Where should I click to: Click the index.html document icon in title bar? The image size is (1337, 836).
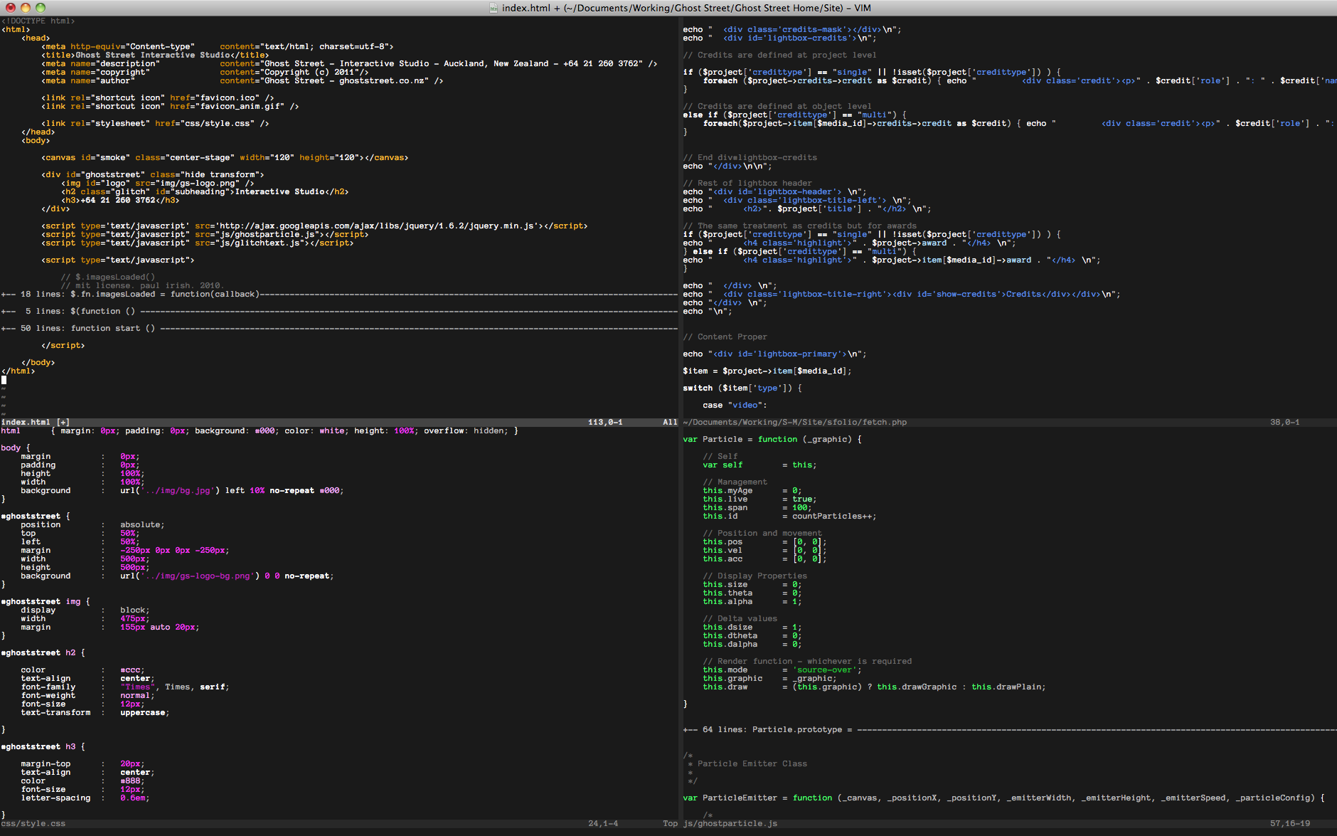tap(494, 8)
